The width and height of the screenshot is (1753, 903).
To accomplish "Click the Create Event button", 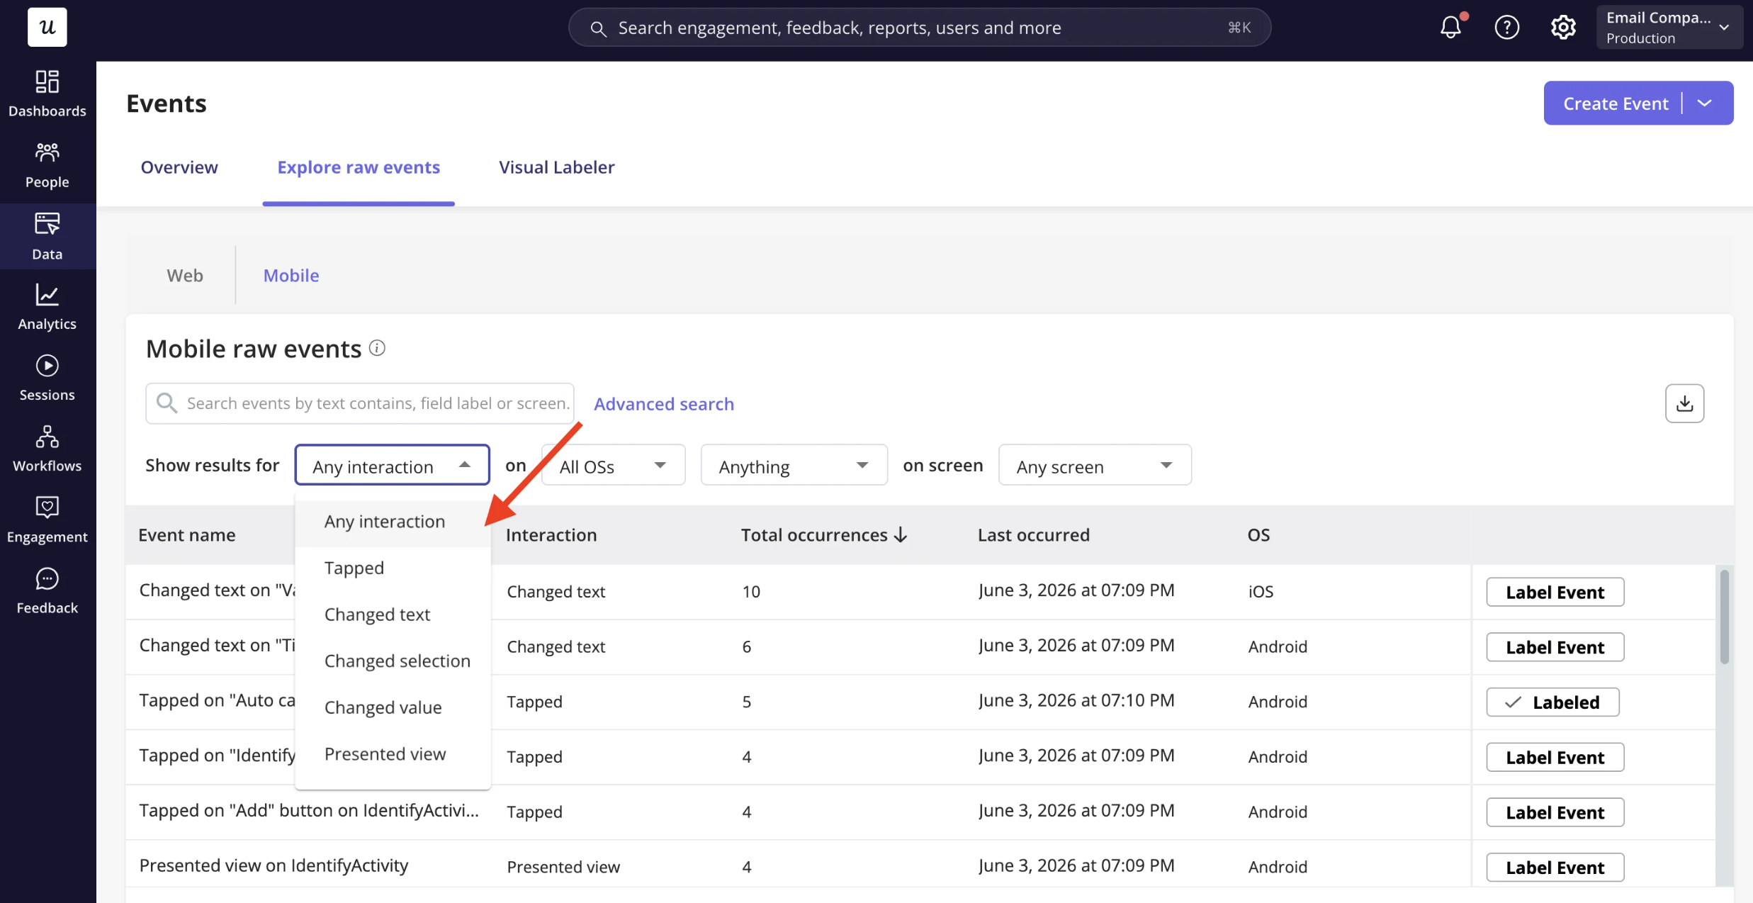I will point(1616,103).
